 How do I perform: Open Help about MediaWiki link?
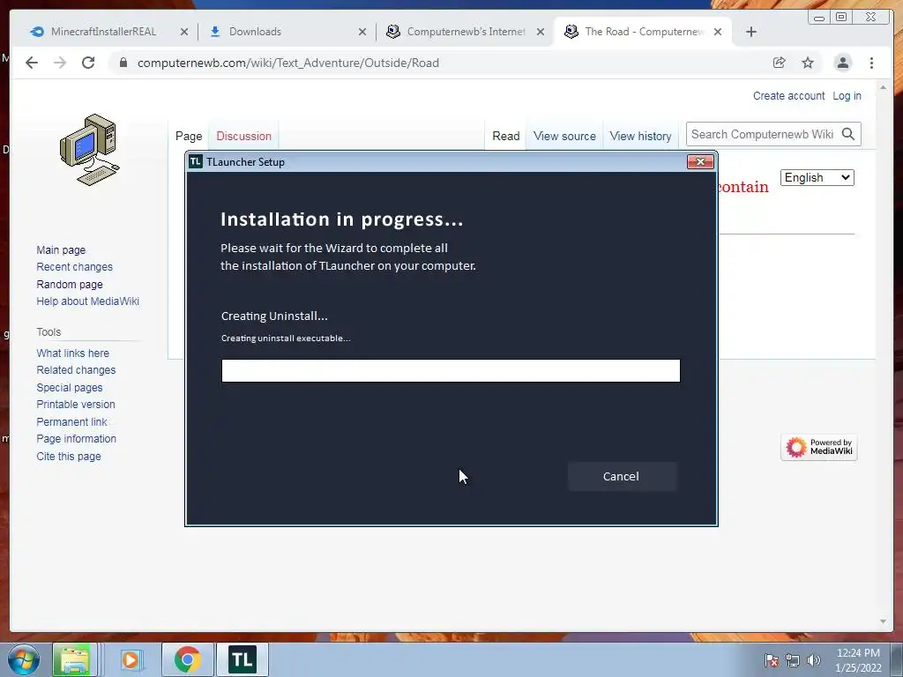[87, 301]
